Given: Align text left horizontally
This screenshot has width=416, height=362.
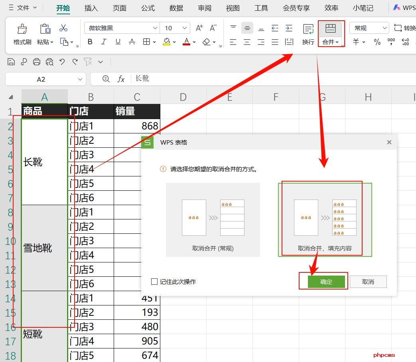Looking at the screenshot, I should [x=233, y=42].
